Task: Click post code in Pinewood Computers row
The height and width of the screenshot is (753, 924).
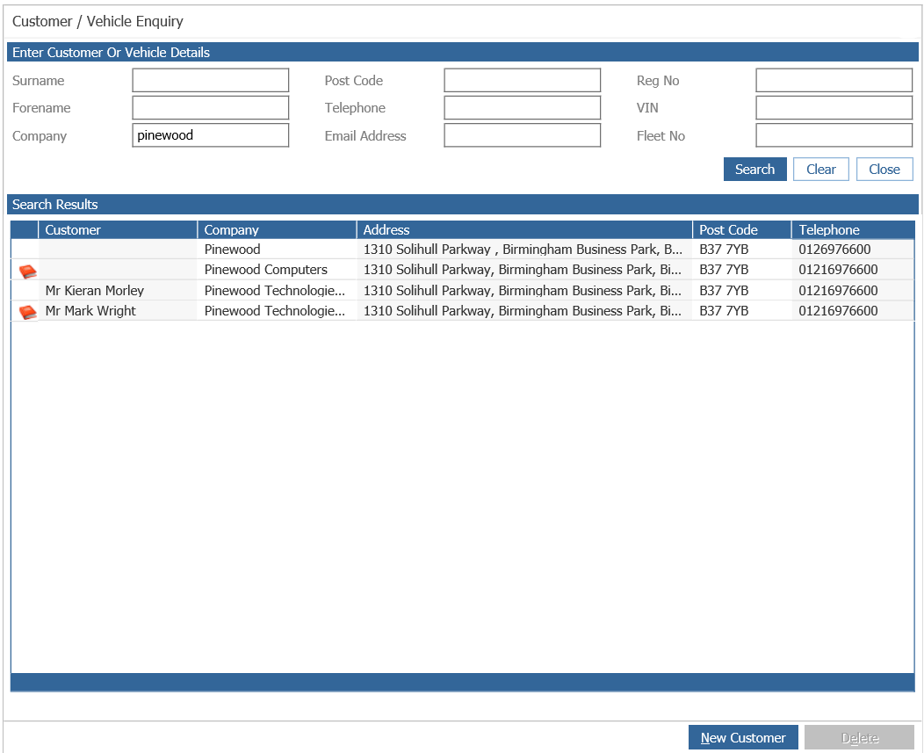Action: (742, 270)
